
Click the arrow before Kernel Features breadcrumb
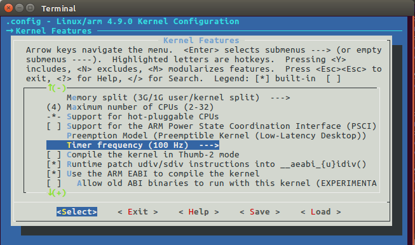point(10,30)
